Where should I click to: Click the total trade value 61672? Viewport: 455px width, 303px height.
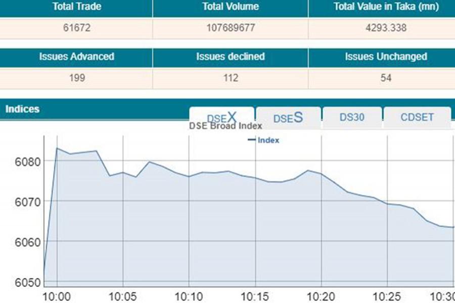pos(76,28)
